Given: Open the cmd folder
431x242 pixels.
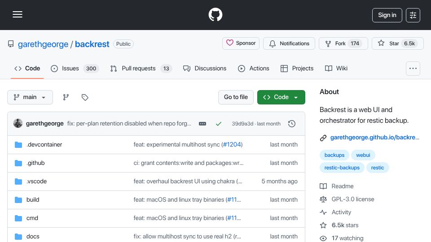Looking at the screenshot, I should coord(32,218).
